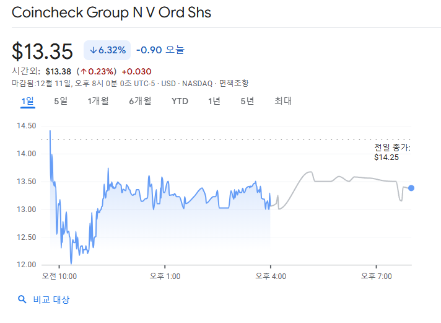Screen dimensions: 441x323
Task: Click the 오후 4:00 axis marker
Action: tap(271, 277)
